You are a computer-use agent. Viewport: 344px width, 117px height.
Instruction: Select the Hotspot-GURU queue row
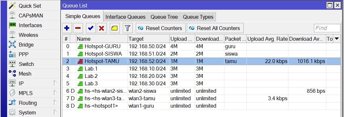tap(202, 46)
